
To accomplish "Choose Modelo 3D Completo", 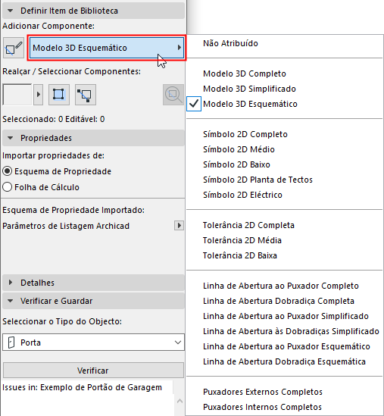I will 285,74.
